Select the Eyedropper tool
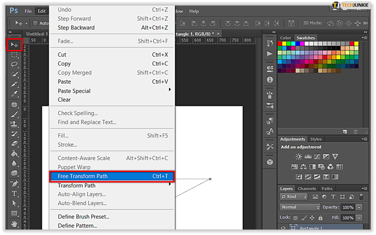Screen dimensions: 376x235 tap(14, 94)
